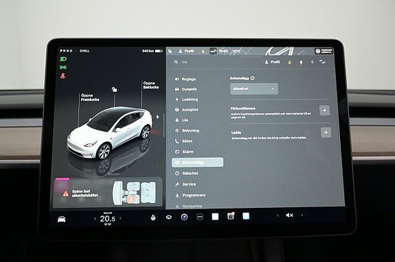Tap Öppna Framlucka to open frunk
This screenshot has width=395, height=262.
click(90, 97)
